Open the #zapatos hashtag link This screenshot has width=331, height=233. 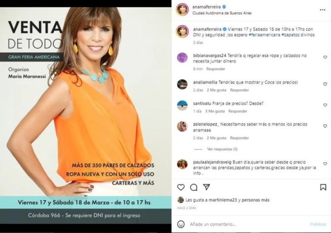(290, 35)
